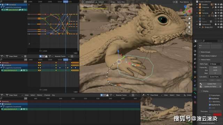
Task: Open the Output properties tab icon
Action: coord(195,55)
